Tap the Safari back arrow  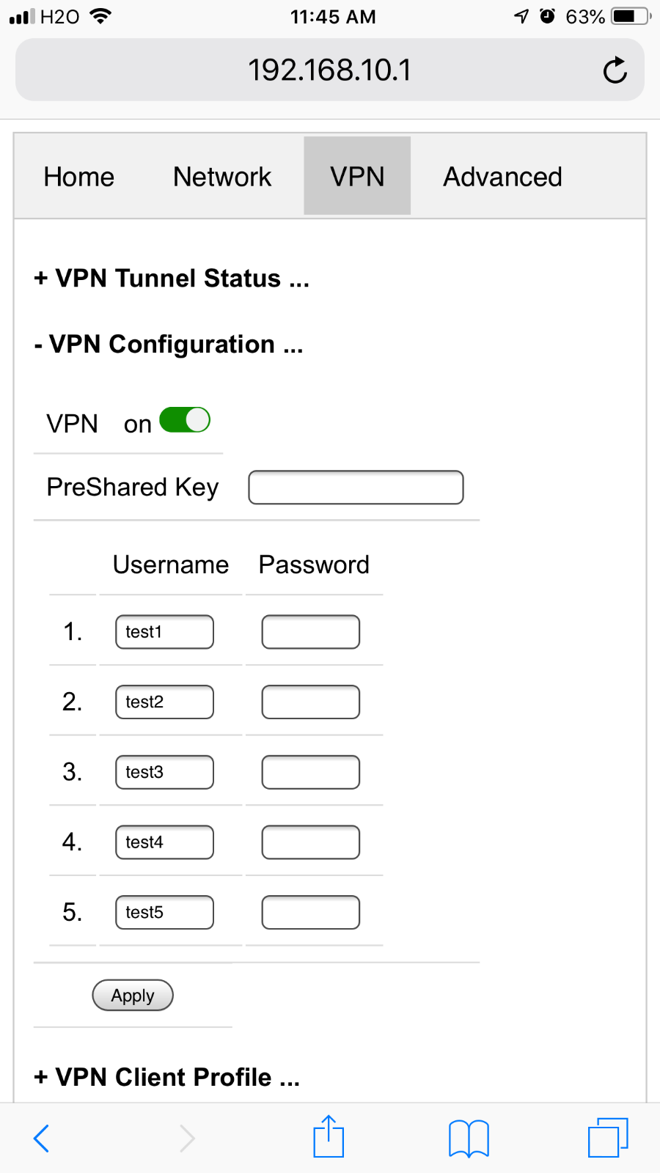coord(42,1138)
